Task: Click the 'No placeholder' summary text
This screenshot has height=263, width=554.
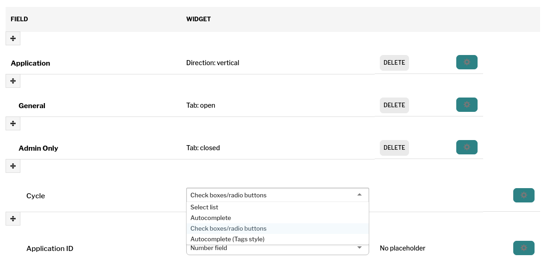Action: (x=403, y=248)
